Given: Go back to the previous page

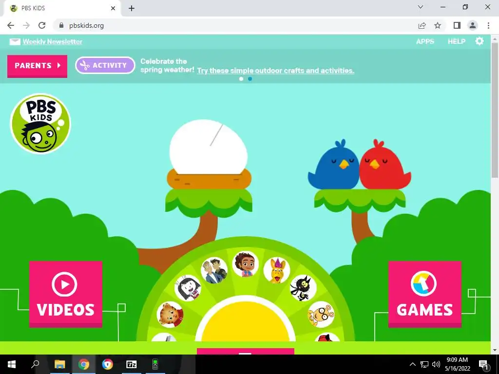Looking at the screenshot, I should click(11, 25).
